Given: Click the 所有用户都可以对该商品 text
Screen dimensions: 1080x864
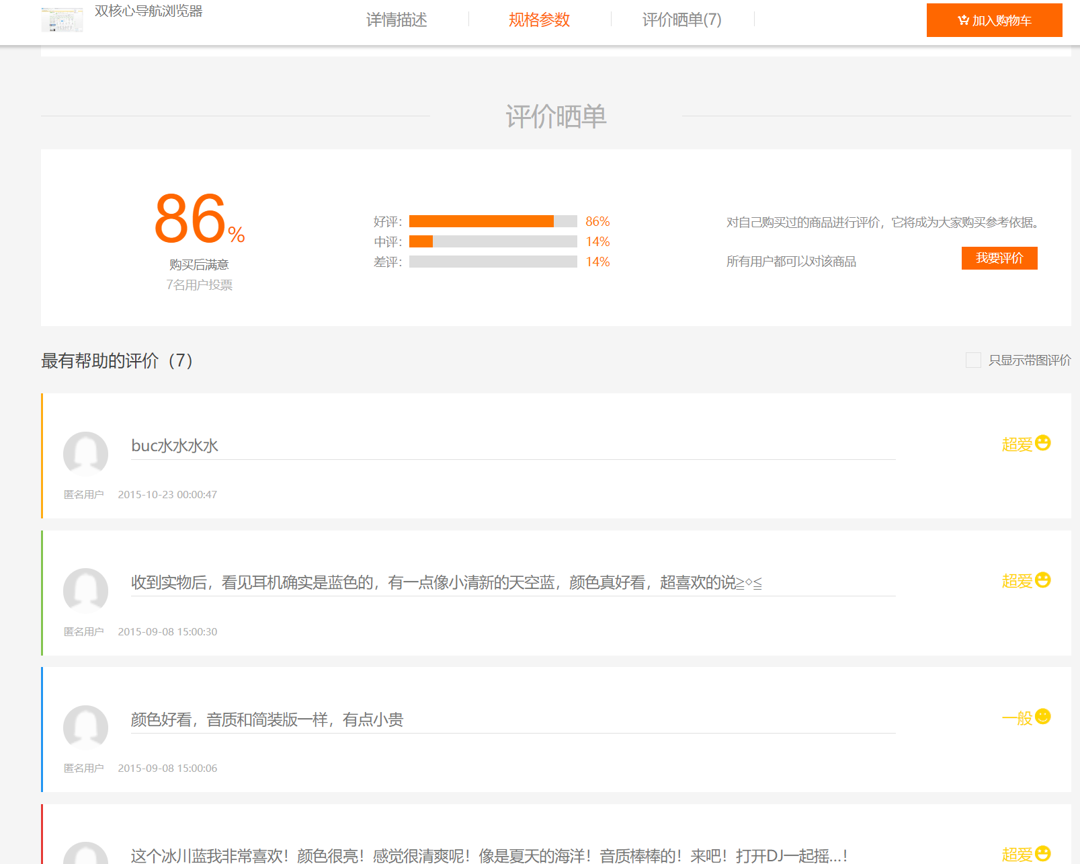Looking at the screenshot, I should pyautogui.click(x=791, y=262).
